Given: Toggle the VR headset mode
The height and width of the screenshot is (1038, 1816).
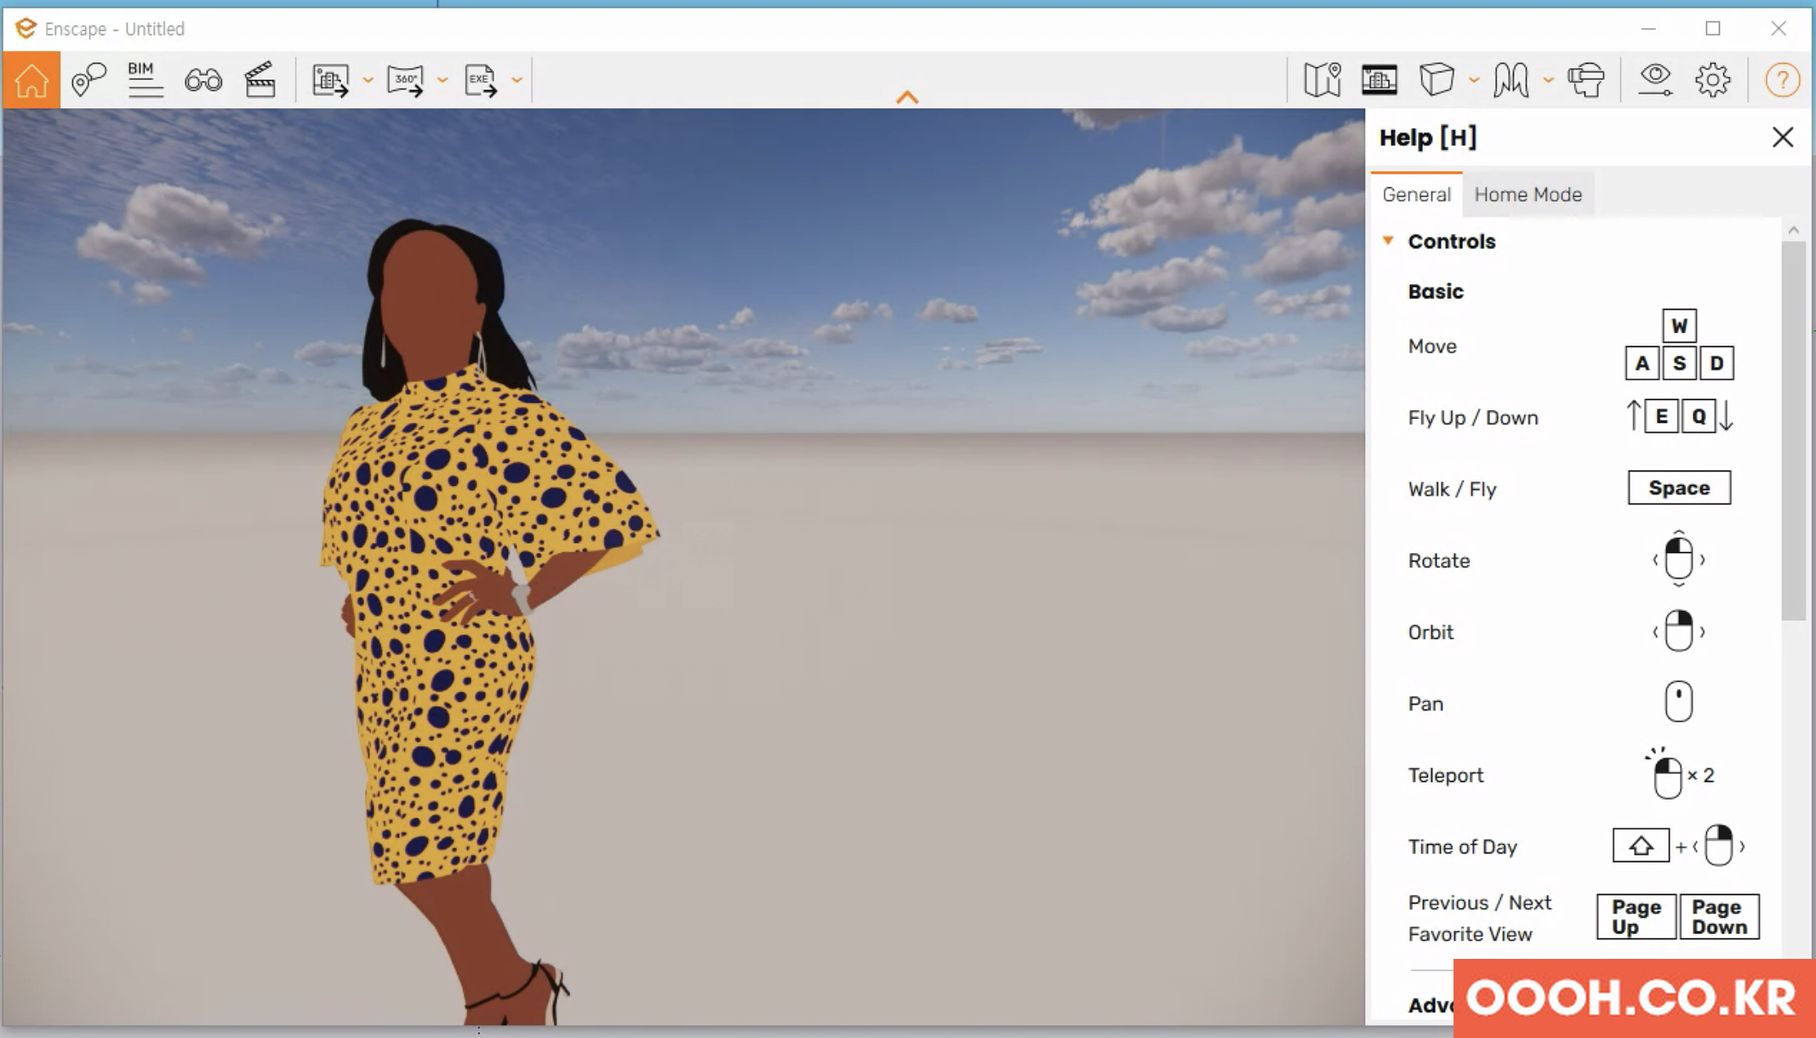Looking at the screenshot, I should (x=1585, y=80).
